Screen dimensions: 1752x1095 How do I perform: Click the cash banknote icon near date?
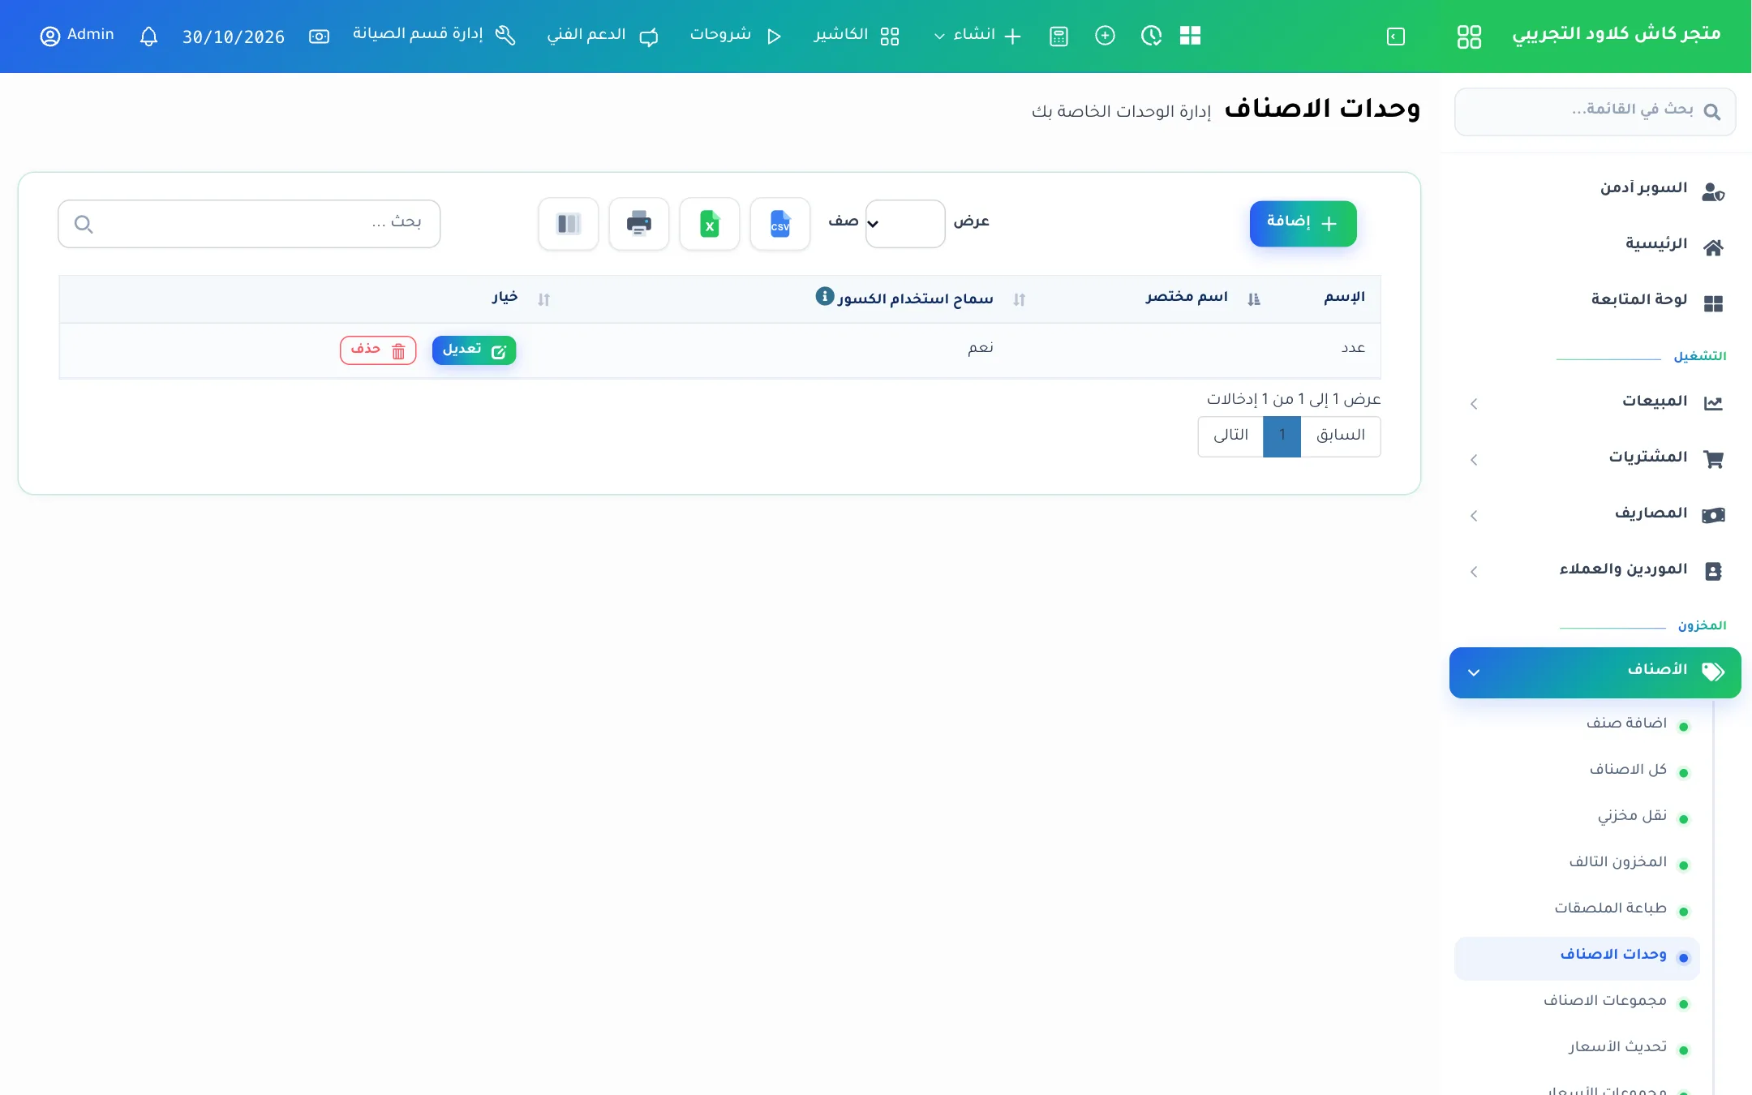(319, 36)
